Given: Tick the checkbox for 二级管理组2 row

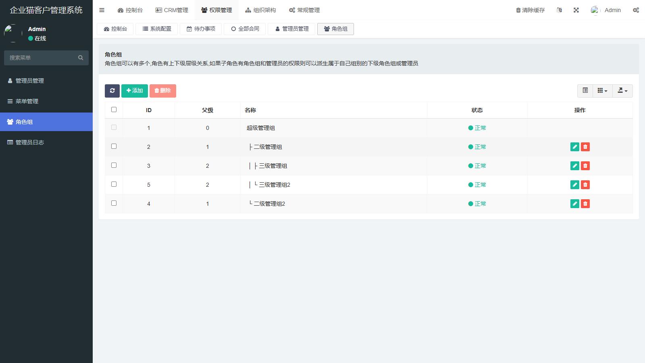Looking at the screenshot, I should pyautogui.click(x=114, y=203).
